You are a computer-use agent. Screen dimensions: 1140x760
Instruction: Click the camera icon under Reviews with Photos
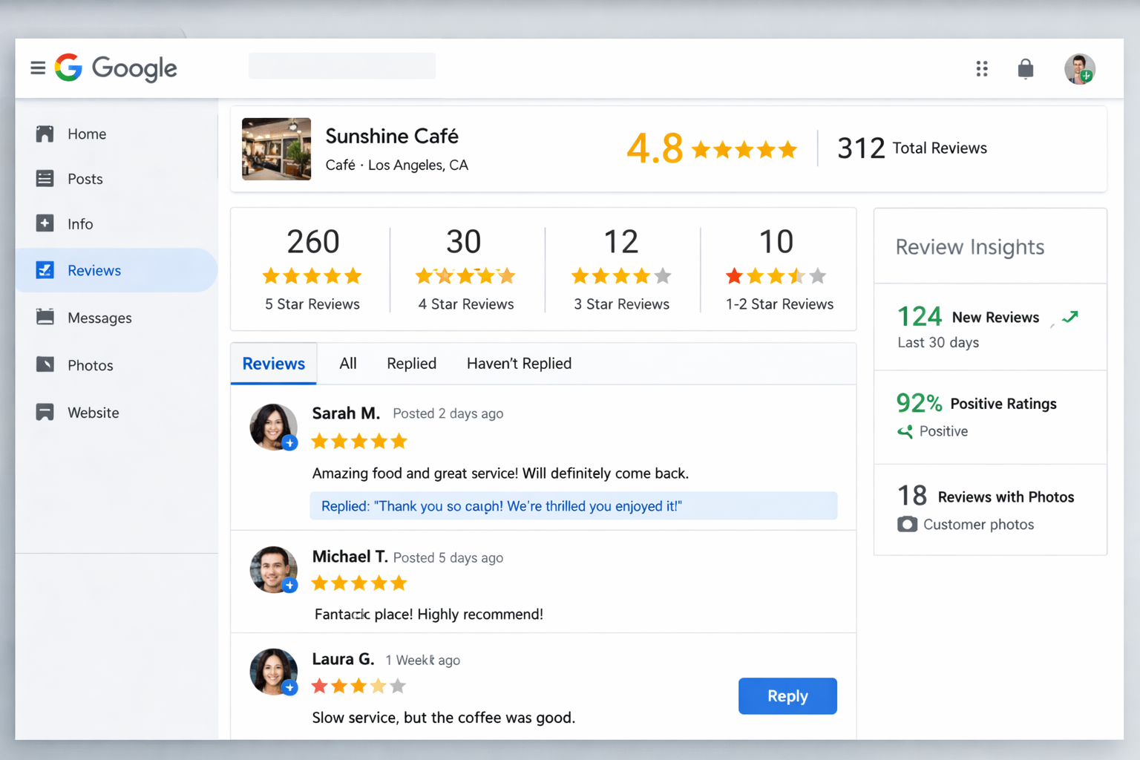[907, 524]
